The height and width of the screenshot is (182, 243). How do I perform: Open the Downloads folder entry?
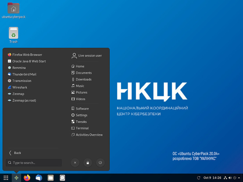tap(83, 79)
